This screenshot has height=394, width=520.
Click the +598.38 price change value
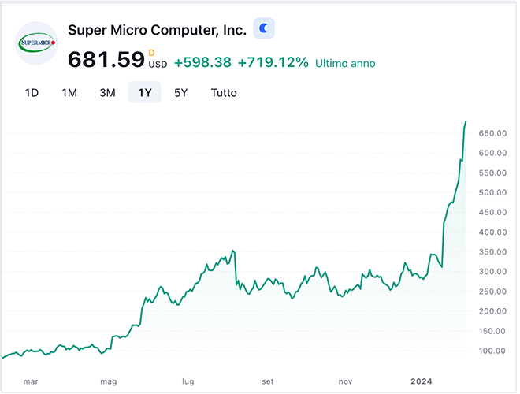tap(202, 62)
